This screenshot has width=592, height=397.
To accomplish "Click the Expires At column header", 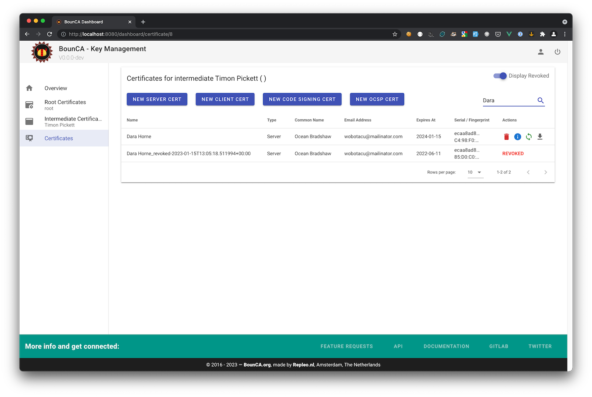I will (x=426, y=120).
